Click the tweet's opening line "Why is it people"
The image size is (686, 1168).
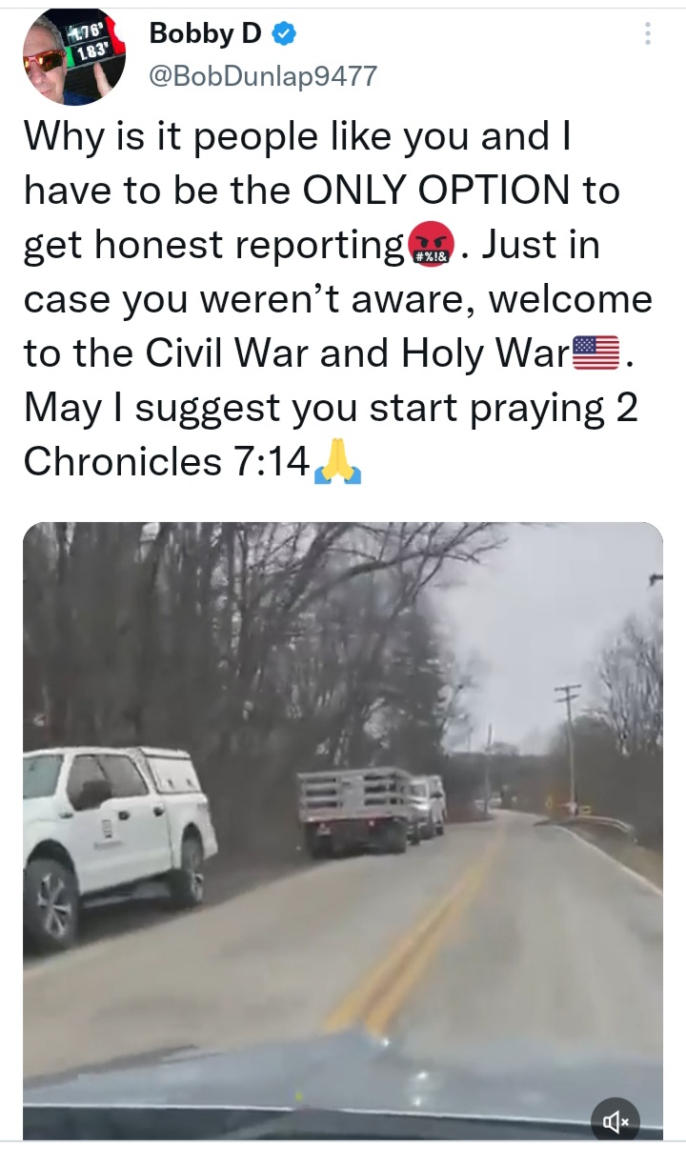point(157,137)
